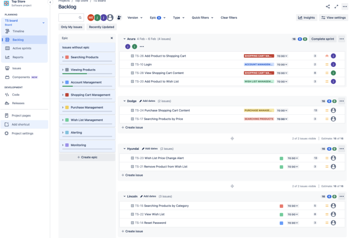The width and height of the screenshot is (353, 238).
Task: Click the red epic color square on TS-15
Action: [x=281, y=206]
